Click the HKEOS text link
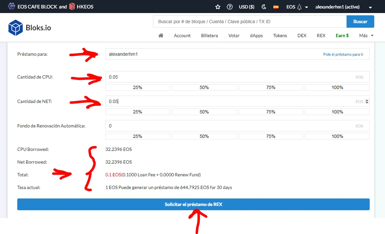Screen dimensions: 385x234 point(85,7)
